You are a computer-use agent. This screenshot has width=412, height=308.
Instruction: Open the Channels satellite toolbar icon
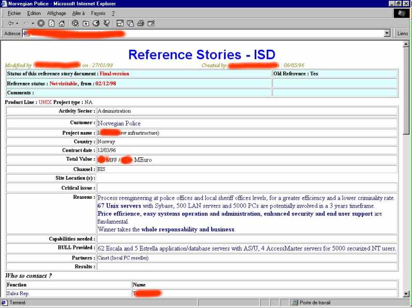(x=107, y=23)
